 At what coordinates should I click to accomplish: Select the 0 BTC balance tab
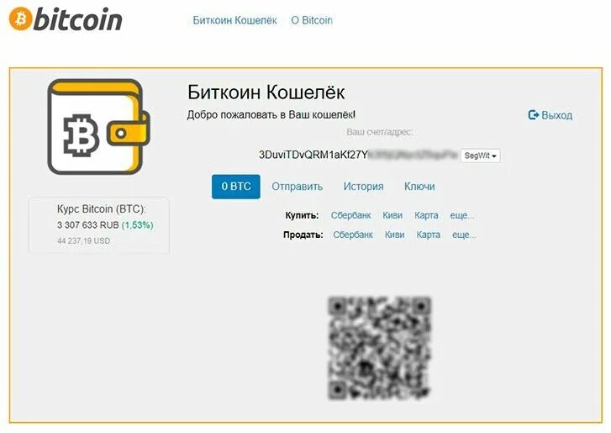236,187
